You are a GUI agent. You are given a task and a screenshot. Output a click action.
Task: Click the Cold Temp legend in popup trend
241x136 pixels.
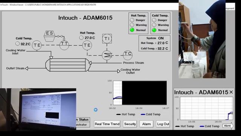pos(210,126)
